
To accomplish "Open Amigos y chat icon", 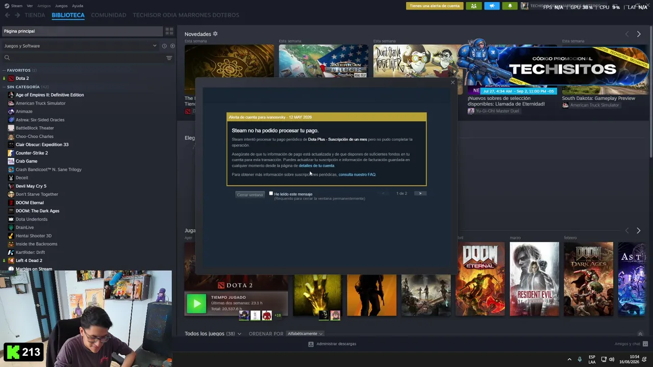I will (645, 344).
